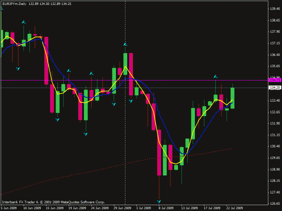Click the 136.40 price axis label
Screen dimensions: 282x211
pos(275,55)
